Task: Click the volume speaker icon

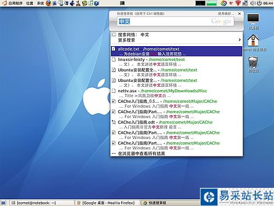Action: [253, 3]
